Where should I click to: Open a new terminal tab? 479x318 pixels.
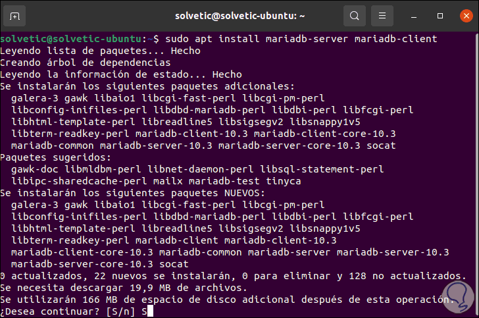pos(15,15)
